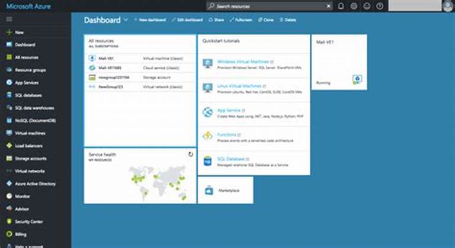Clear the search box with X
Viewport: 455px width, 248px height.
328,6
